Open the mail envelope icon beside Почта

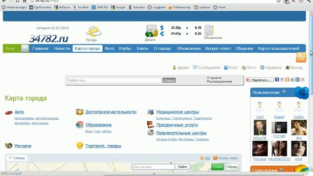pyautogui.click(x=25, y=48)
